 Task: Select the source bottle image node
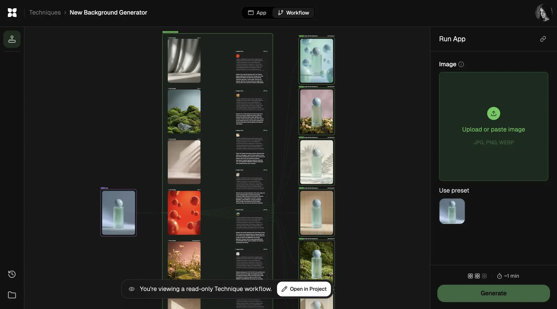coord(118,213)
